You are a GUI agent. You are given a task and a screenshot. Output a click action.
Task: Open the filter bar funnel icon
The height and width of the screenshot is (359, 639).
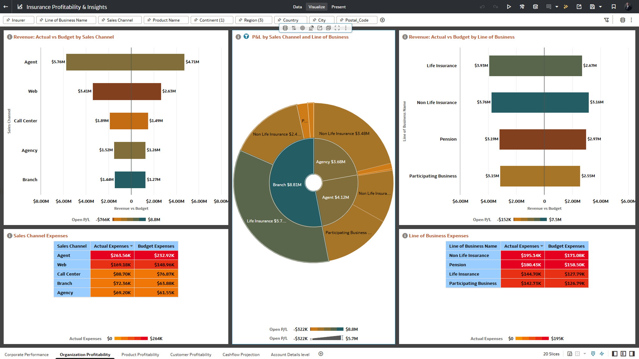click(x=606, y=20)
